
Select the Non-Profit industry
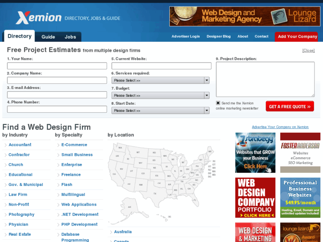coord(19,205)
